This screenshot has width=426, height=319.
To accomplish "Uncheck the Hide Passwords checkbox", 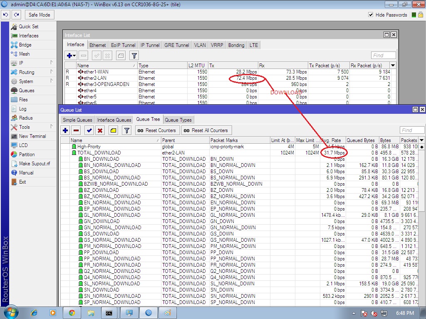I will [370, 15].
